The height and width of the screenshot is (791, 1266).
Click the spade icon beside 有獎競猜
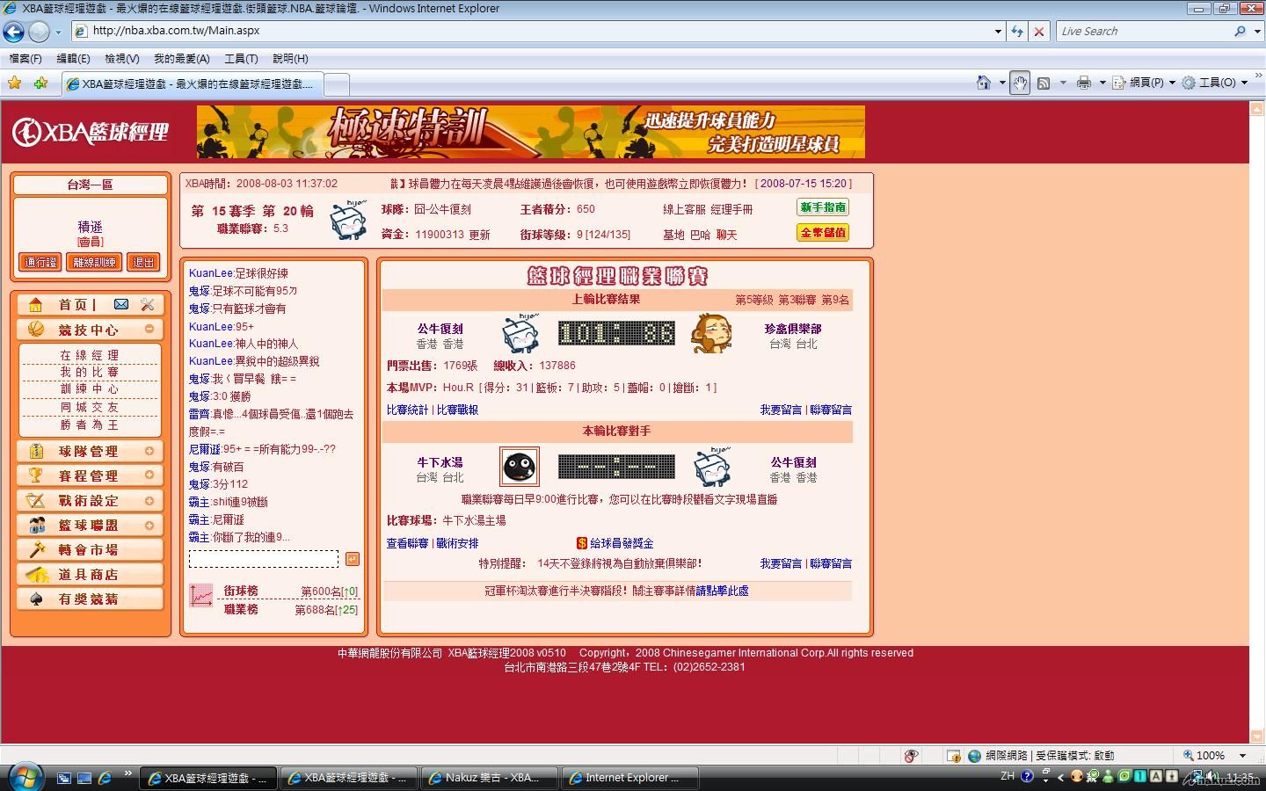click(36, 599)
